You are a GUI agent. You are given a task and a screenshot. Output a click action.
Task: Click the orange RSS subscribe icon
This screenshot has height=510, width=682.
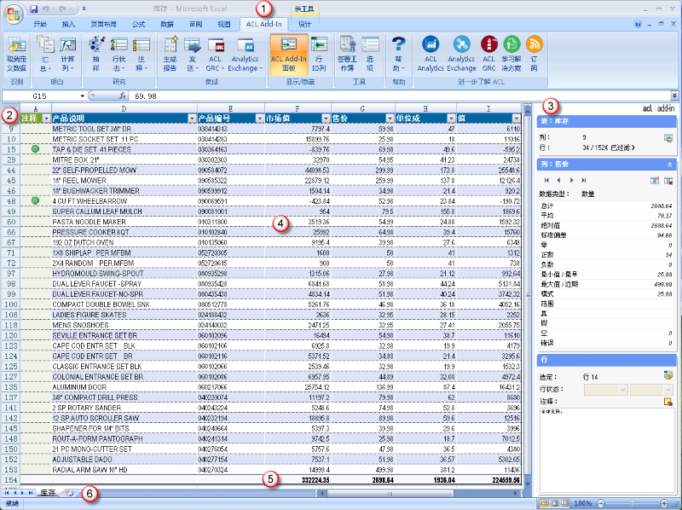pos(534,44)
